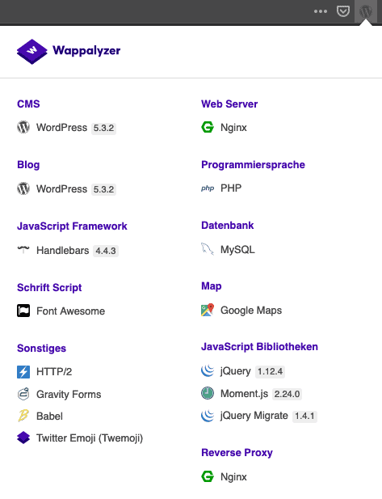Click the Babel icon
Viewport: 382px width, 499px height.
[23, 416]
